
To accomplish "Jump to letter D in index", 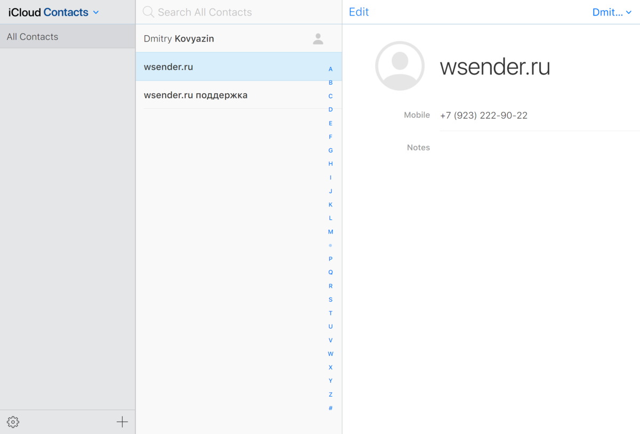I will (331, 110).
